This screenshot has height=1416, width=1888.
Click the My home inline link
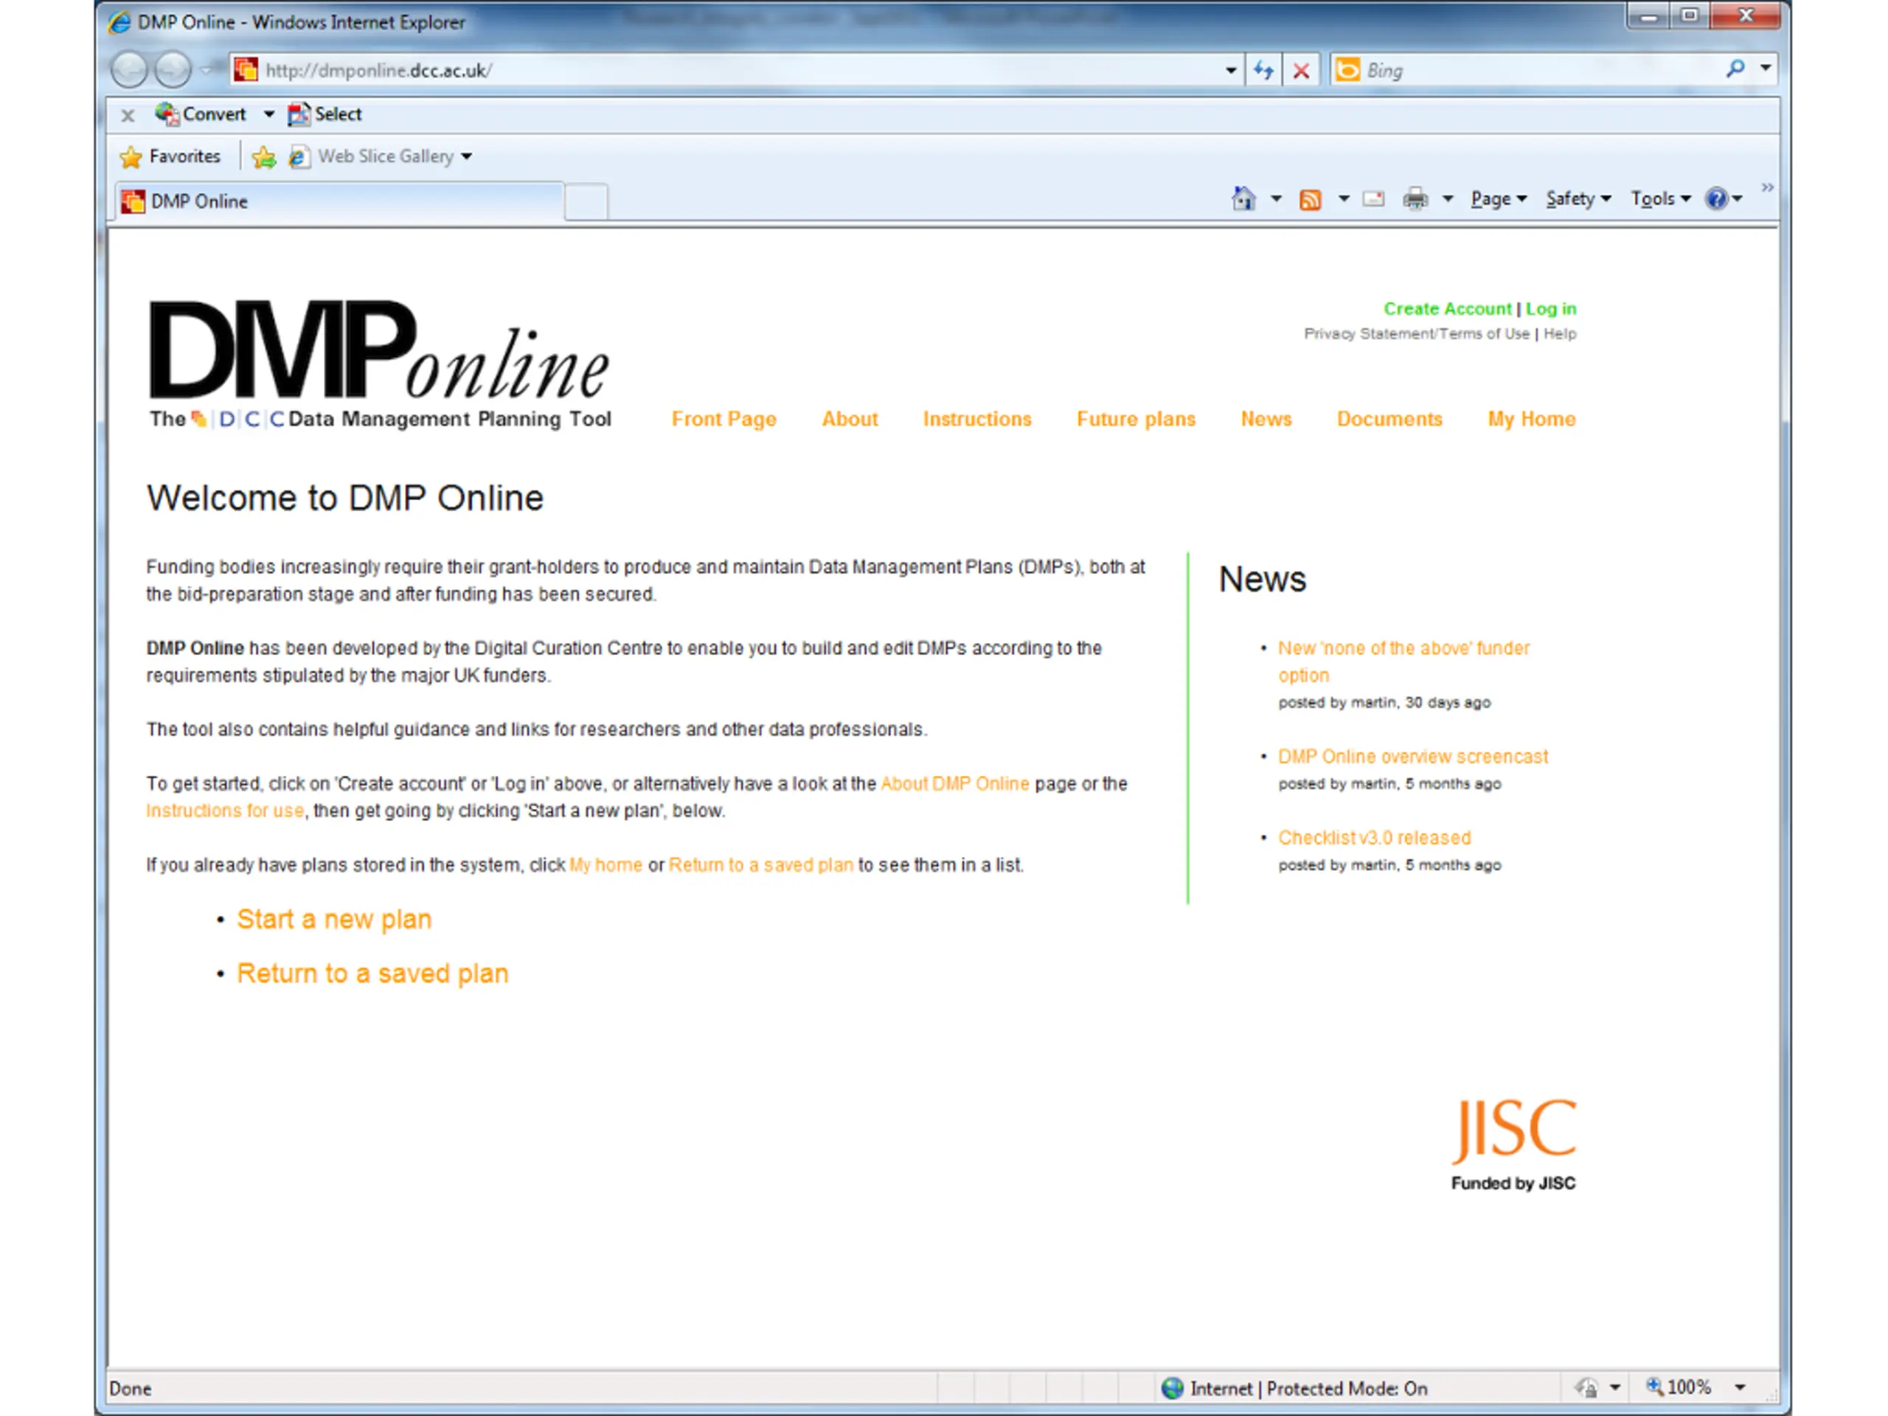tap(605, 864)
